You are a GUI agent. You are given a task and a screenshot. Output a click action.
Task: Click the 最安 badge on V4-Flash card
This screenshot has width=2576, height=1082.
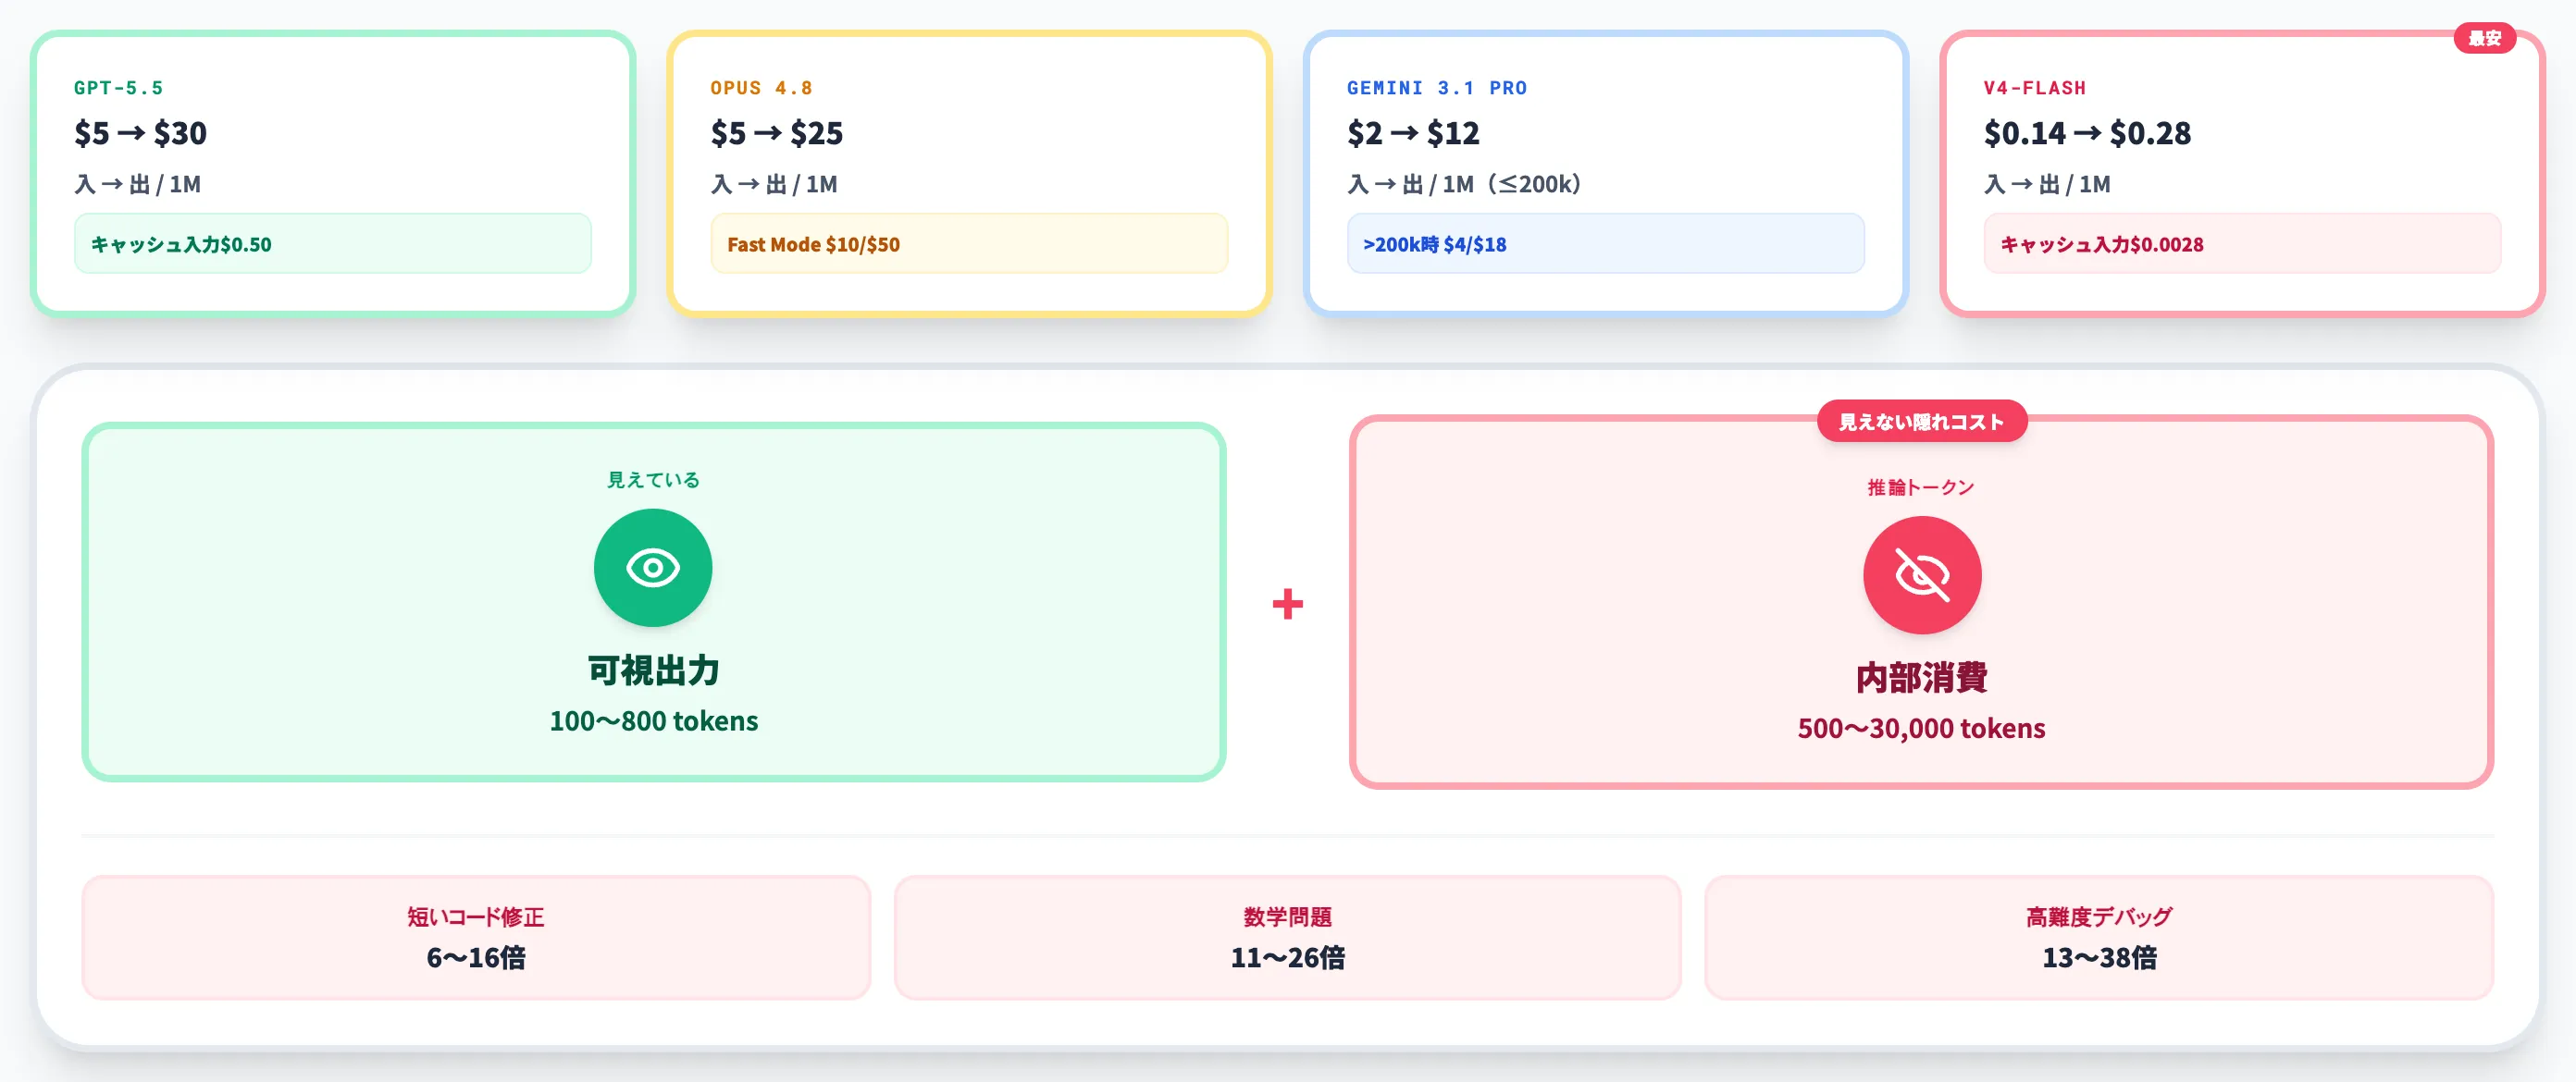(x=2484, y=38)
